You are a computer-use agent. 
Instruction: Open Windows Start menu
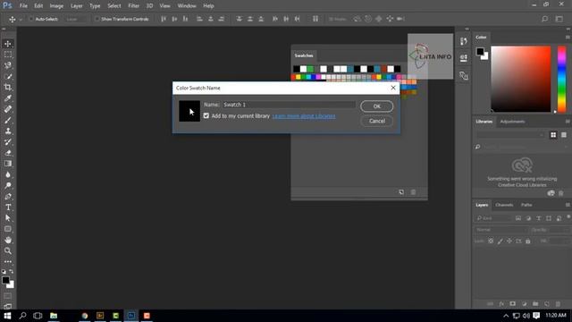(7, 316)
